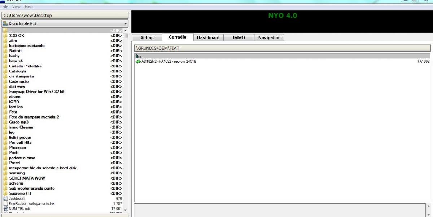Image resolution: width=433 pixels, height=217 pixels.
Task: Click the parent directory up-level icon
Action: tap(137, 56)
